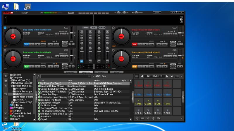Open the info panel tab
The height and width of the screenshot is (131, 234).
click(183, 97)
